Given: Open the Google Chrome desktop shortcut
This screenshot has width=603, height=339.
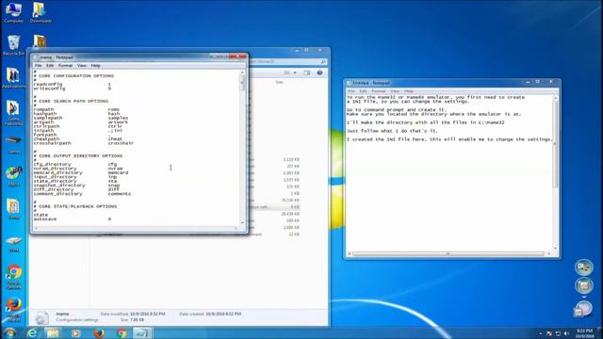Looking at the screenshot, I should (x=14, y=277).
